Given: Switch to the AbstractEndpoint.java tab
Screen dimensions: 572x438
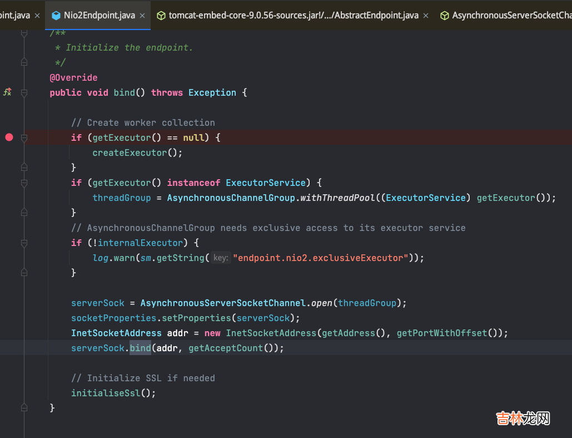Looking at the screenshot, I should coord(294,16).
